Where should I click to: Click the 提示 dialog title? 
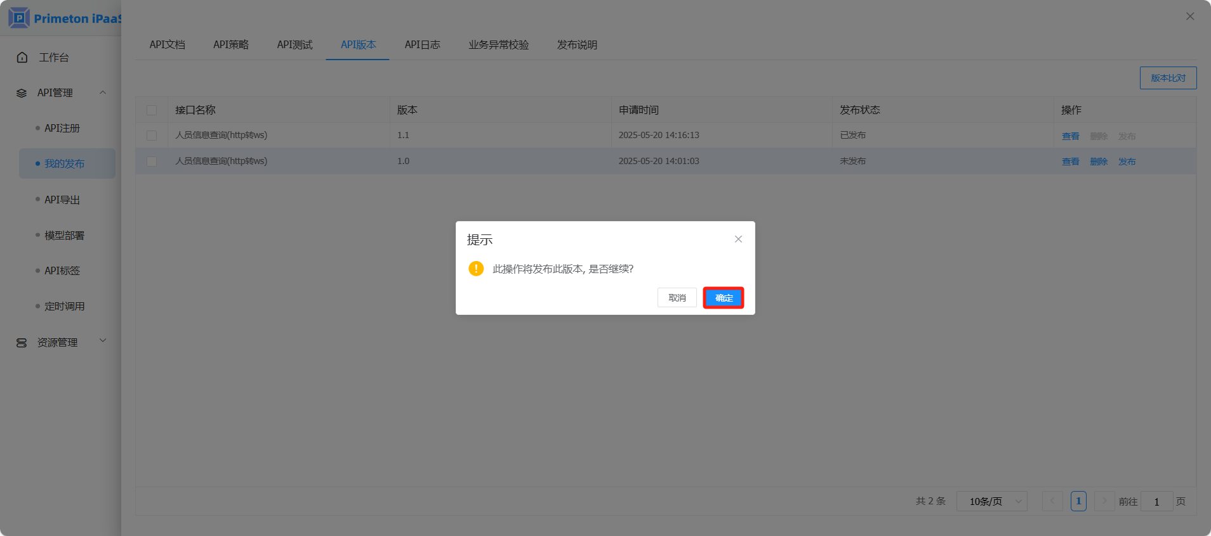tap(480, 240)
